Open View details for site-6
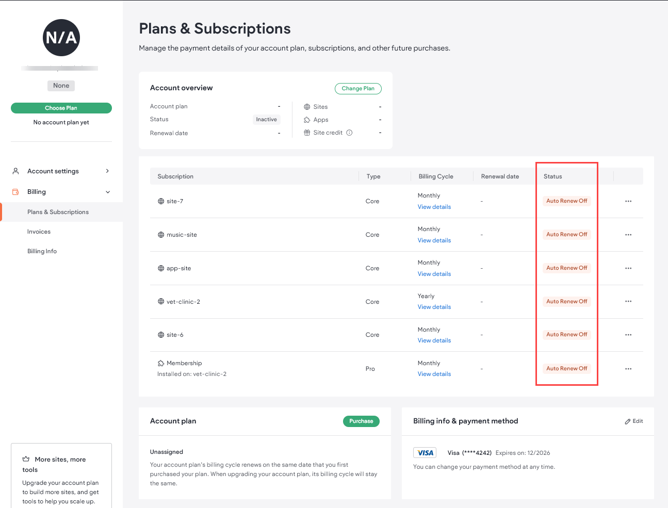The image size is (668, 508). (434, 340)
